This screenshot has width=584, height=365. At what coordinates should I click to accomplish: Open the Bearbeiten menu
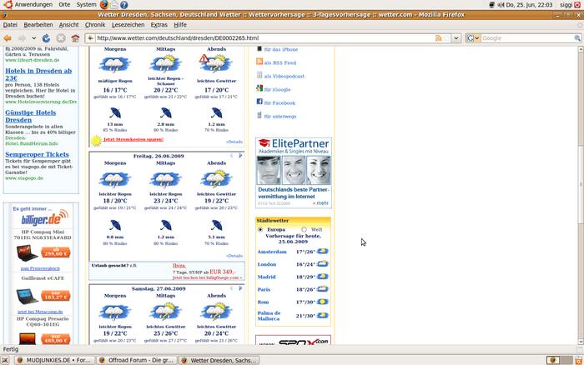coord(38,24)
